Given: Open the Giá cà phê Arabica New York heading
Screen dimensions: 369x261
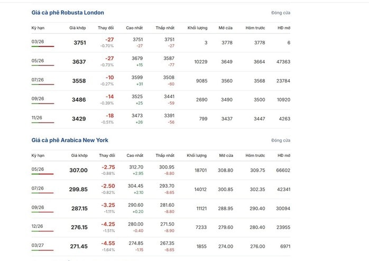Looking at the screenshot, I should click(x=70, y=140).
